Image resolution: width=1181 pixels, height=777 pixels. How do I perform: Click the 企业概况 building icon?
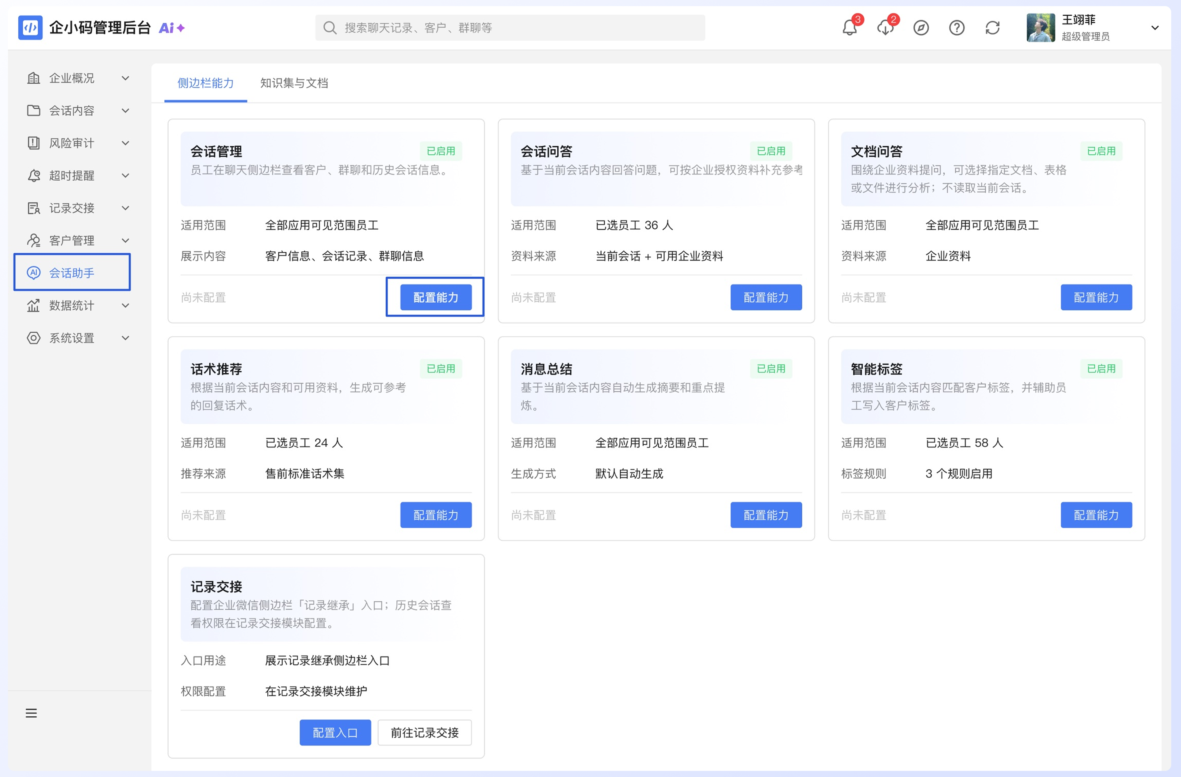pos(33,78)
